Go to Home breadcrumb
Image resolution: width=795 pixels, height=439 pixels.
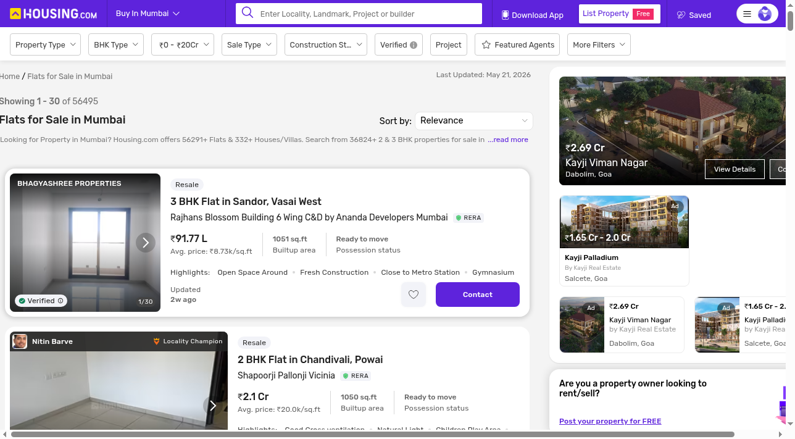[x=10, y=77]
